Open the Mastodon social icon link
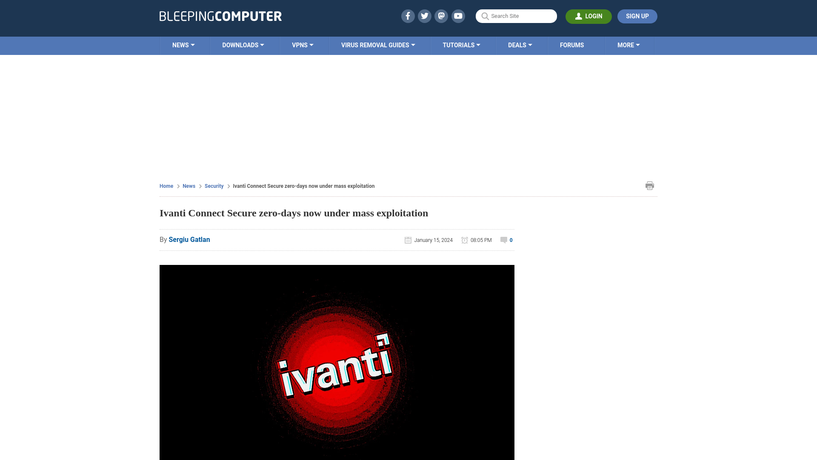The image size is (817, 460). pyautogui.click(x=442, y=16)
